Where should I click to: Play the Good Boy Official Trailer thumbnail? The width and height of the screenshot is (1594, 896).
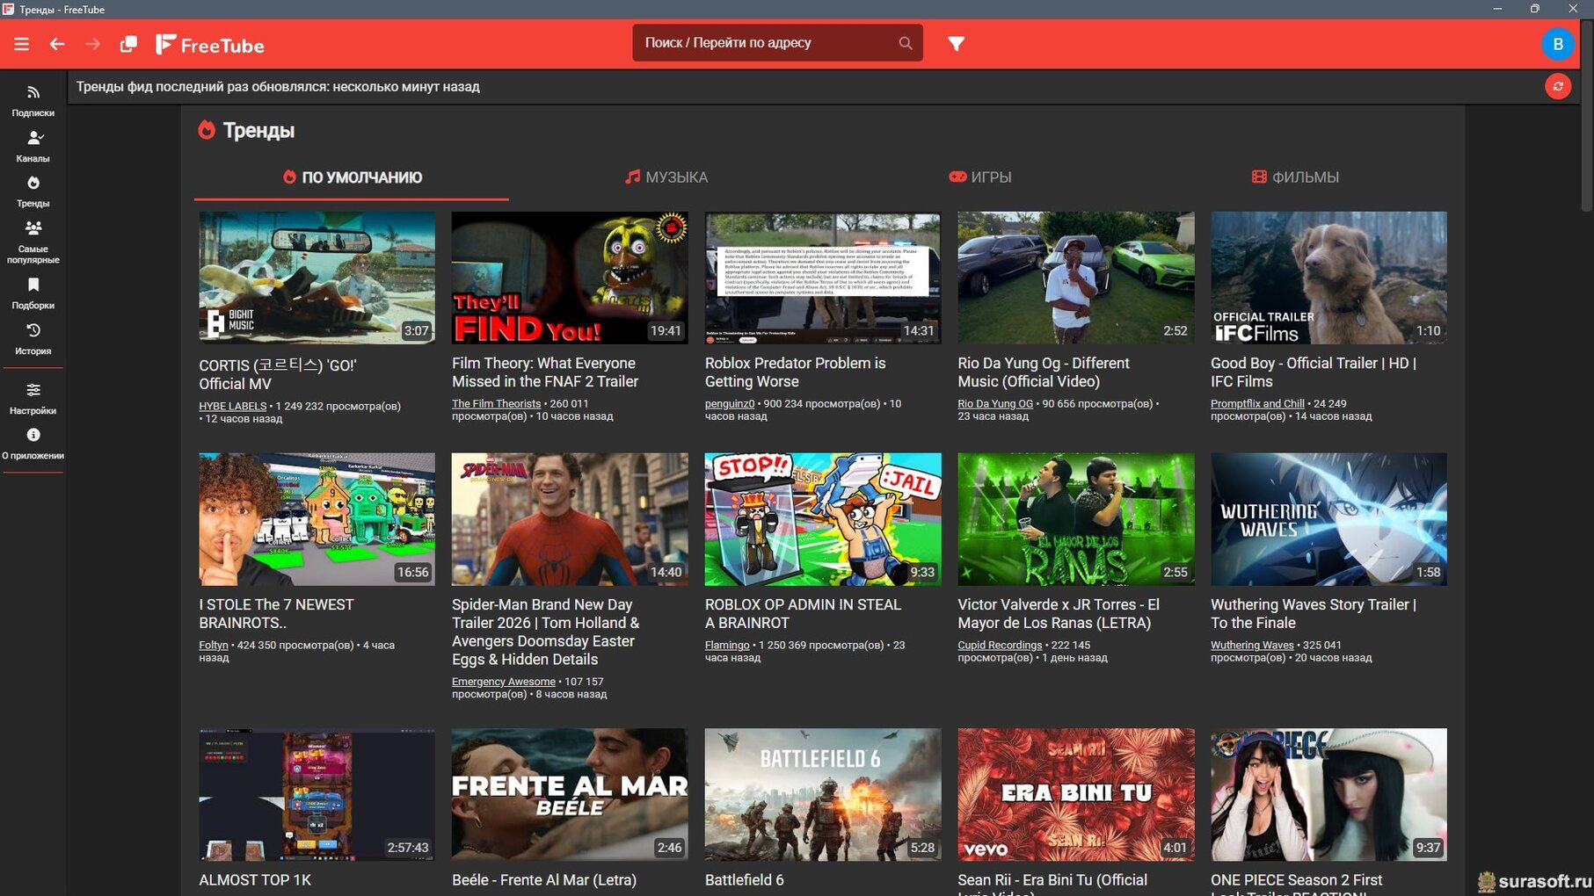[x=1328, y=277]
